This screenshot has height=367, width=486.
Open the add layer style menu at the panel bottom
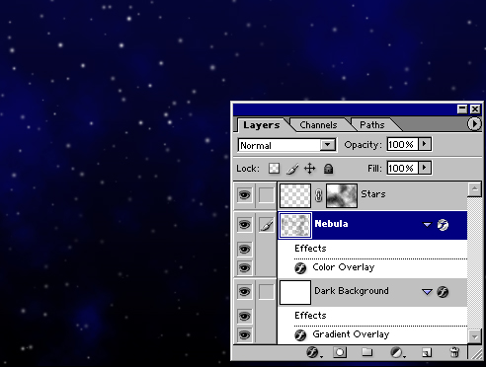(x=314, y=352)
